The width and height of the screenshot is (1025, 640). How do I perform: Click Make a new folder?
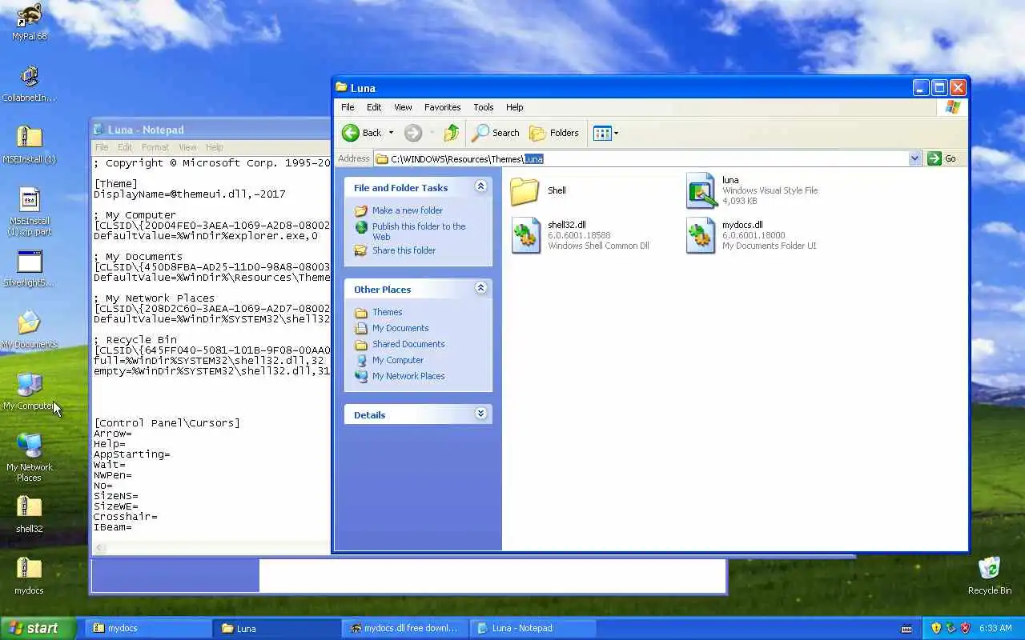pos(407,210)
